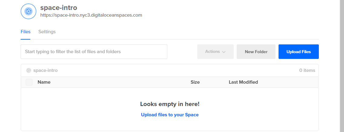Screen dimensions: 344x132
Task: Click the large space-intro avatar icon
Action: point(28,11)
